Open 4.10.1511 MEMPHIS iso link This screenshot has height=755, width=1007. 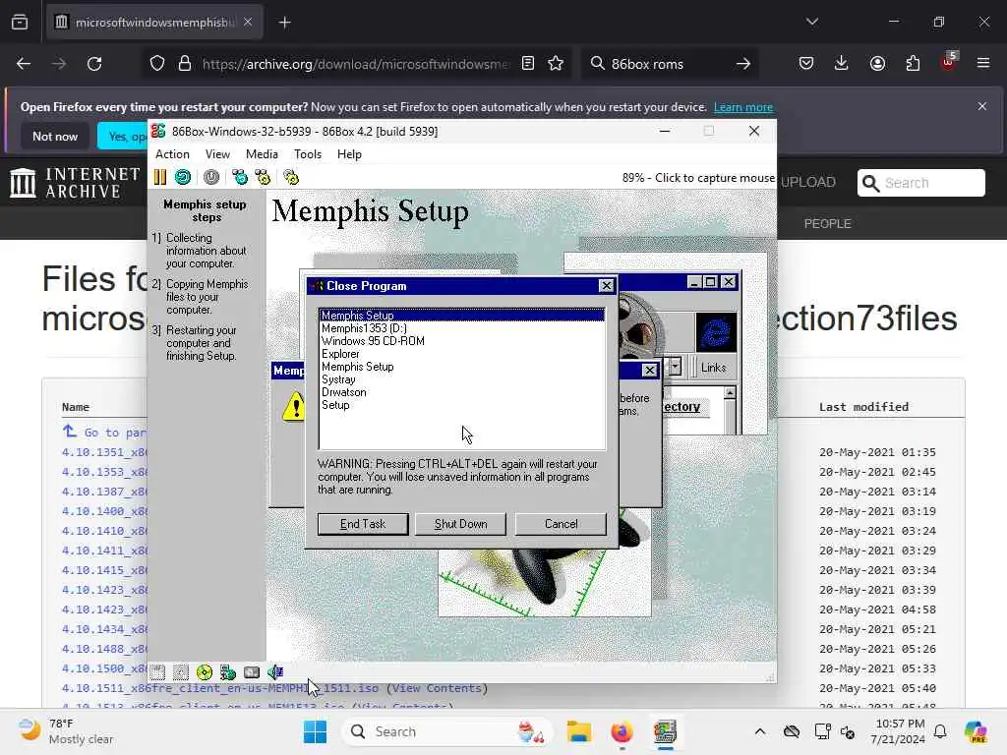coord(220,688)
